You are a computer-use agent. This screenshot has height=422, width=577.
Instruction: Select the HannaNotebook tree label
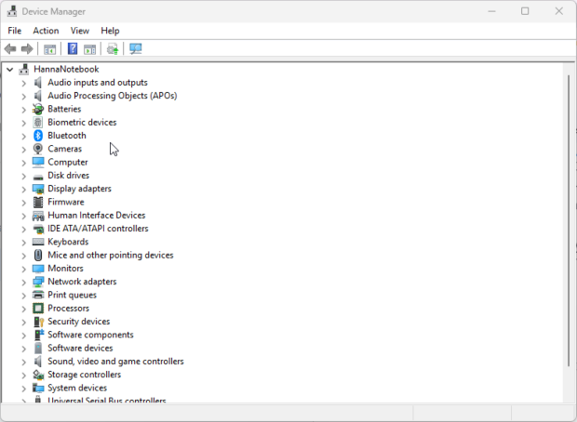point(66,69)
